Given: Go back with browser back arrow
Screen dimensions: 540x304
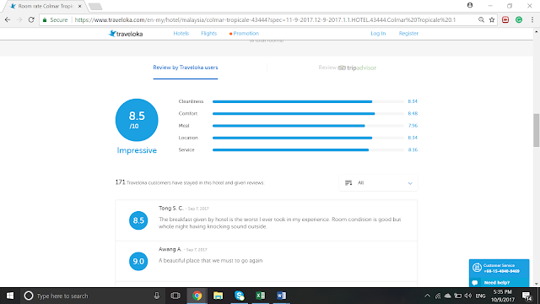Looking at the screenshot, I should pyautogui.click(x=8, y=20).
